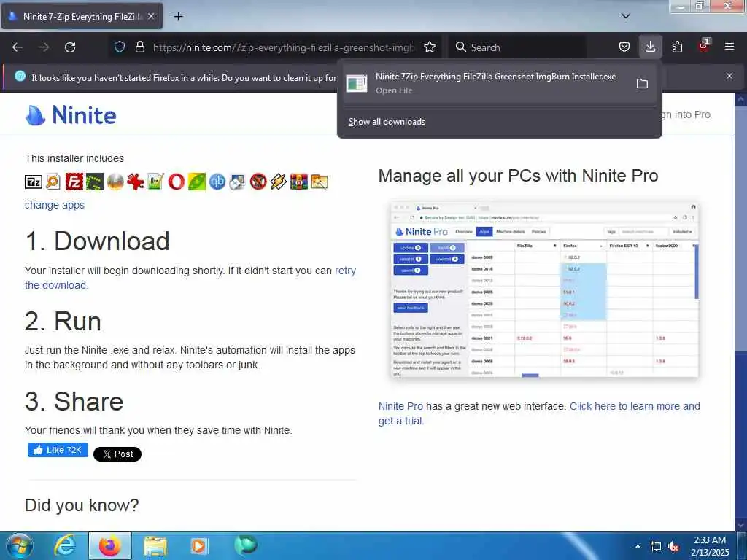Screen dimensions: 747x560
Task: Click the 7-Zip app icon
Action: pyautogui.click(x=34, y=182)
